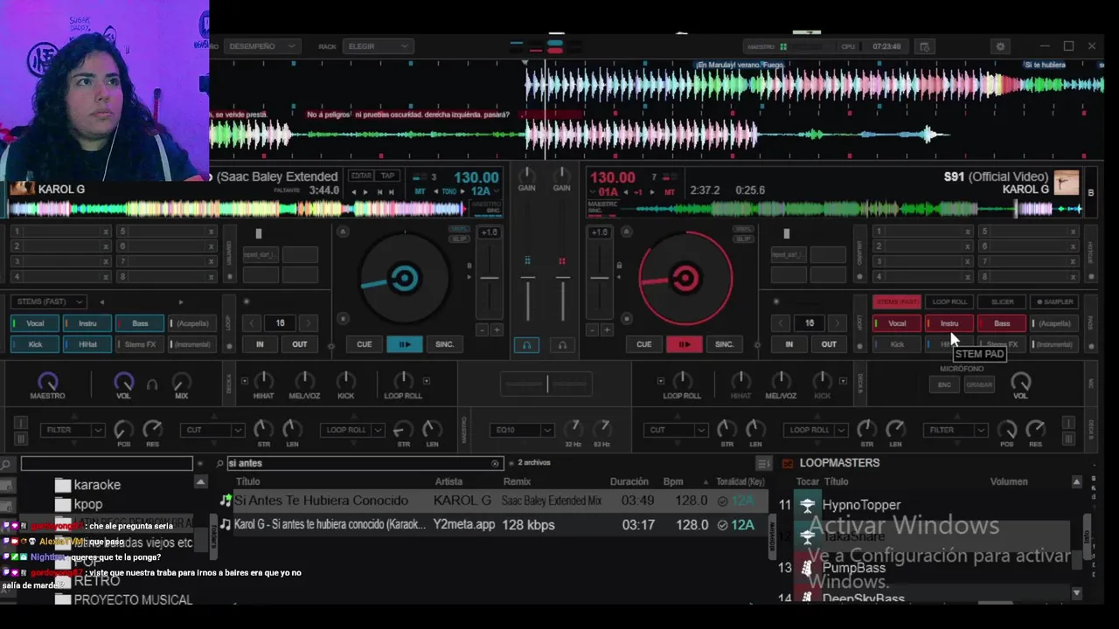Enable VINYL mode on right deck
1119x629 pixels.
point(742,230)
